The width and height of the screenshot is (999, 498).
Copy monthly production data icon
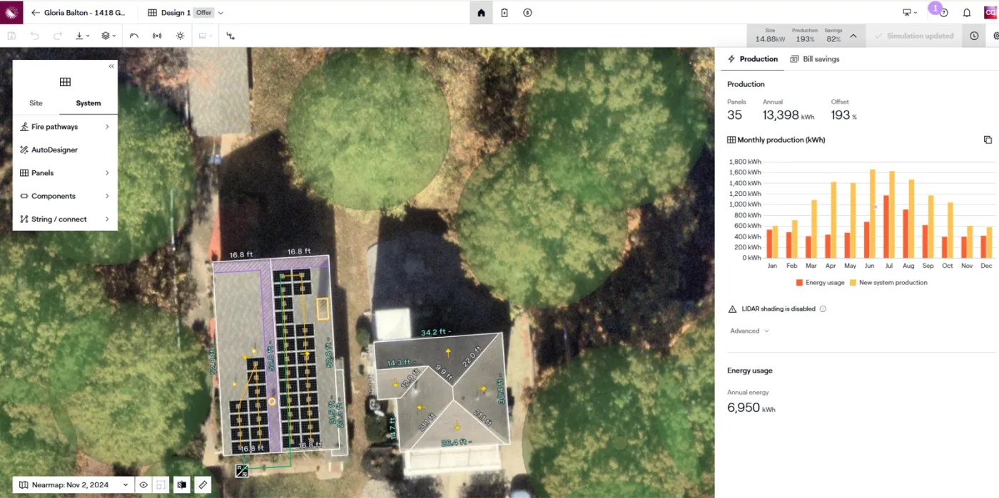point(988,140)
